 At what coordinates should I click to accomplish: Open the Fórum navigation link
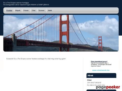[x=26, y=11]
